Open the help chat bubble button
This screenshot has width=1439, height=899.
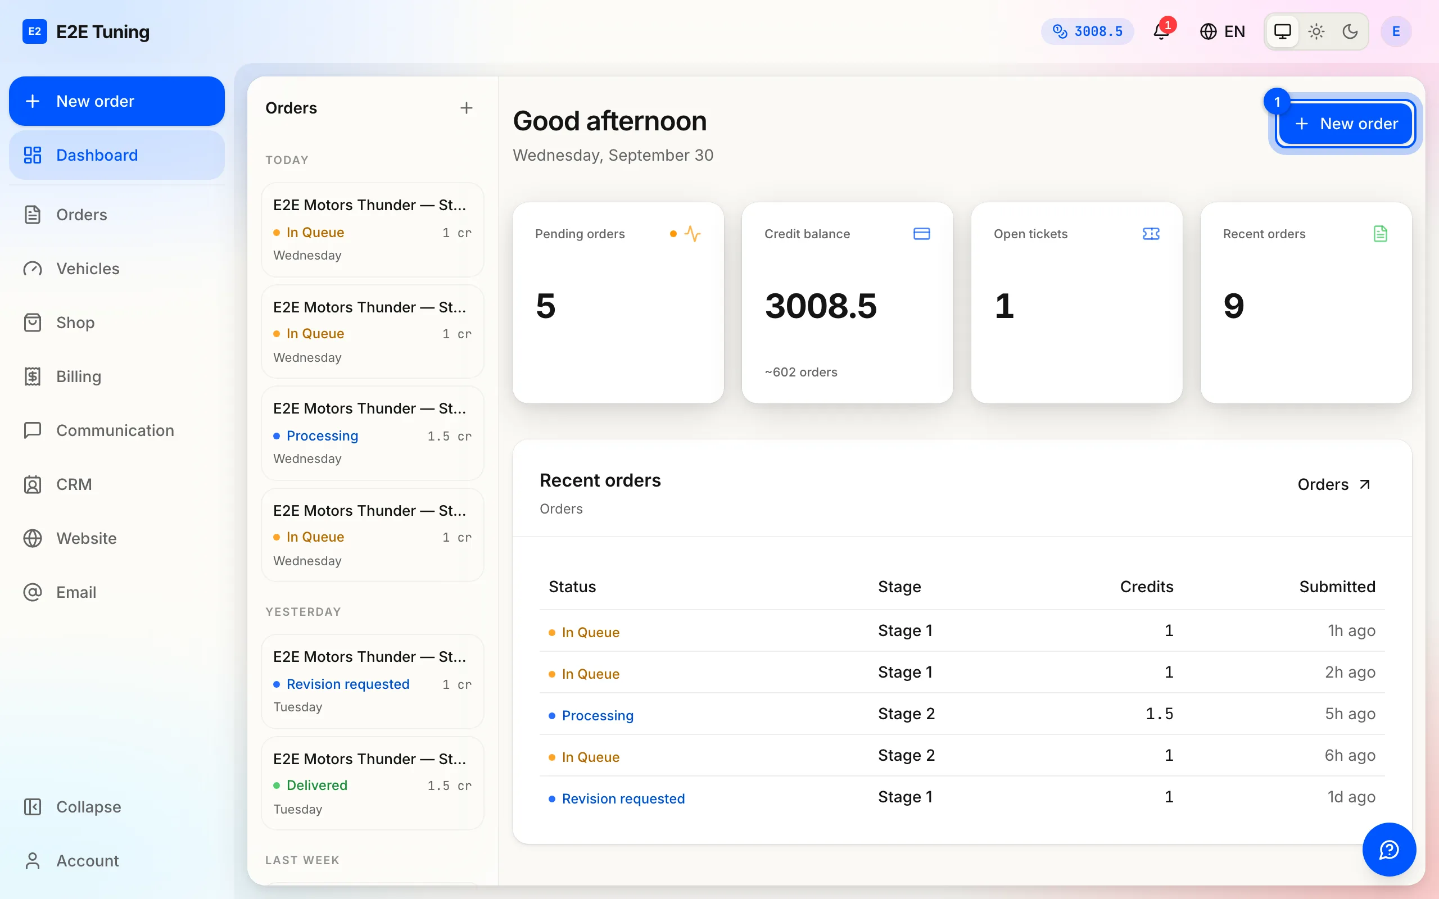(1389, 849)
